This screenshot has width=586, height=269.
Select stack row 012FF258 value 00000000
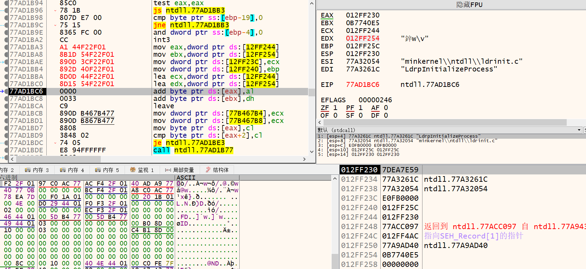[462, 264]
